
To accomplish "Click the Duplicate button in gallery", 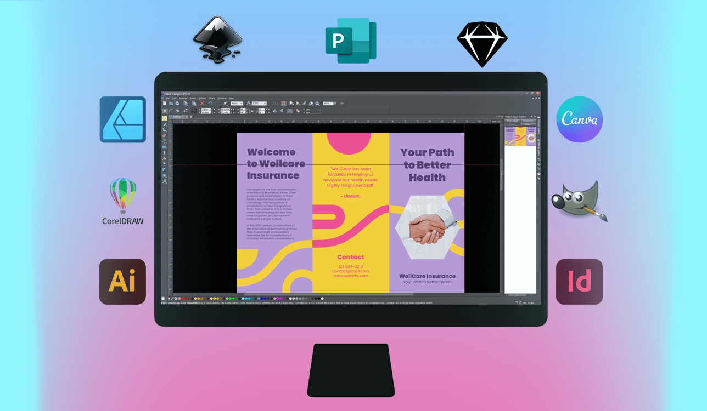I will pyautogui.click(x=528, y=121).
